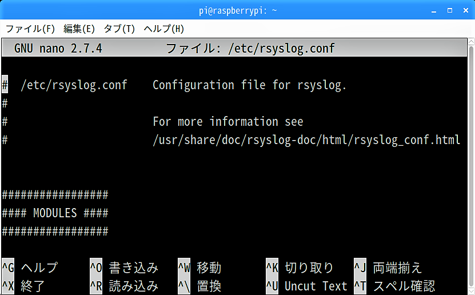
Task: Click the ^J 両端揃え shortcut
Action: 388,268
